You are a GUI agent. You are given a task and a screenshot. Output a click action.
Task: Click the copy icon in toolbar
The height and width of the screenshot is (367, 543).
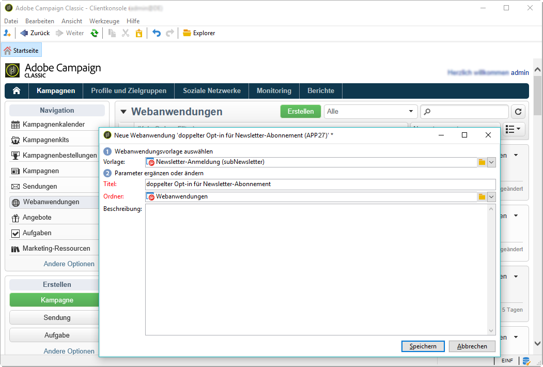(x=112, y=33)
